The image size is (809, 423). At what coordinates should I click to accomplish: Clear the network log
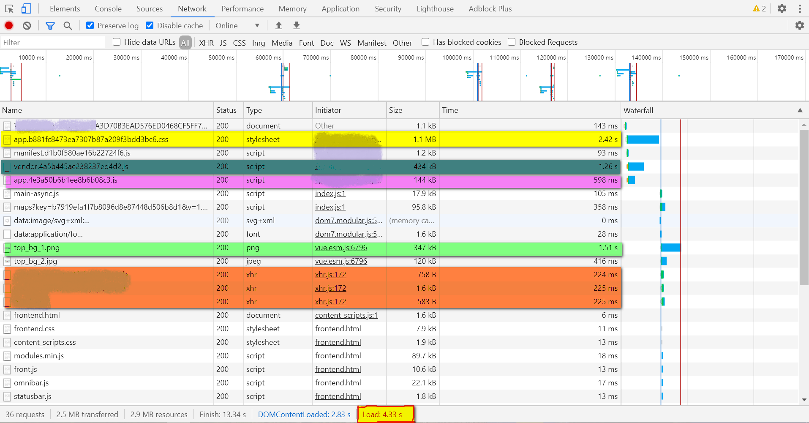pyautogui.click(x=27, y=26)
